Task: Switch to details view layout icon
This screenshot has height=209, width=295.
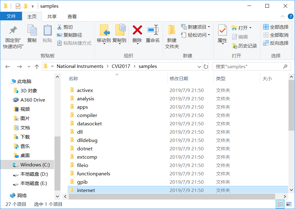Action: click(x=280, y=204)
